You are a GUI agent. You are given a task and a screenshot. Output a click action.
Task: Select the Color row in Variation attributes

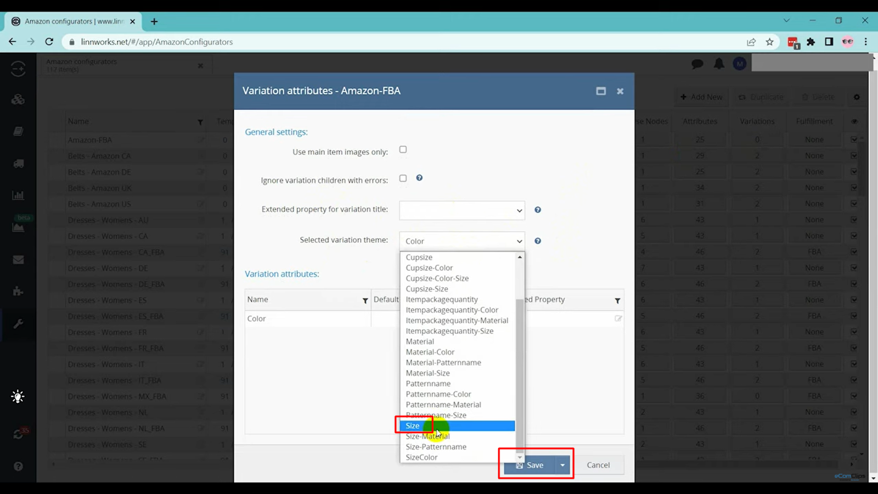(434, 318)
